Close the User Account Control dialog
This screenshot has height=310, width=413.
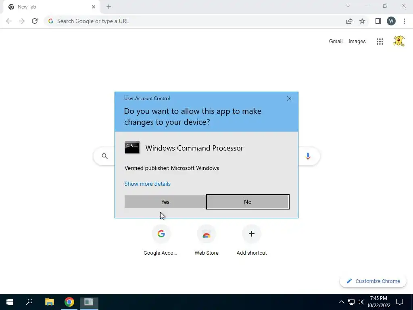click(x=289, y=98)
